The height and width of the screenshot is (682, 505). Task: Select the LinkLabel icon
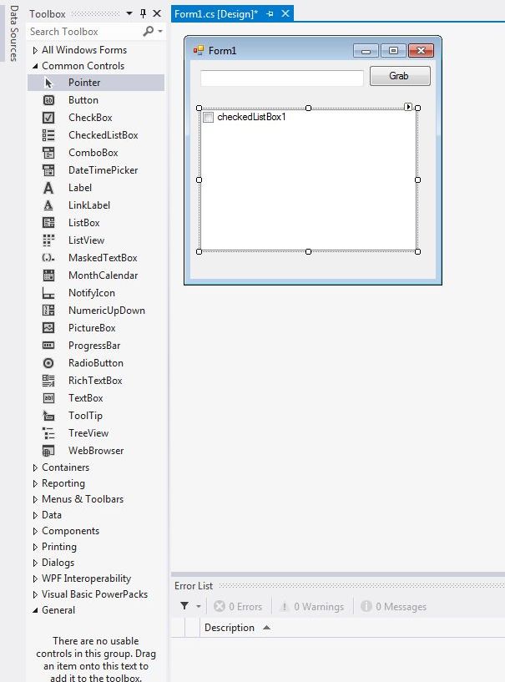[x=48, y=205]
